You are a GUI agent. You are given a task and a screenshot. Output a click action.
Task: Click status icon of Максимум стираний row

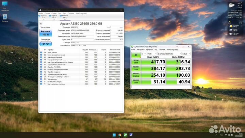tap(41, 57)
